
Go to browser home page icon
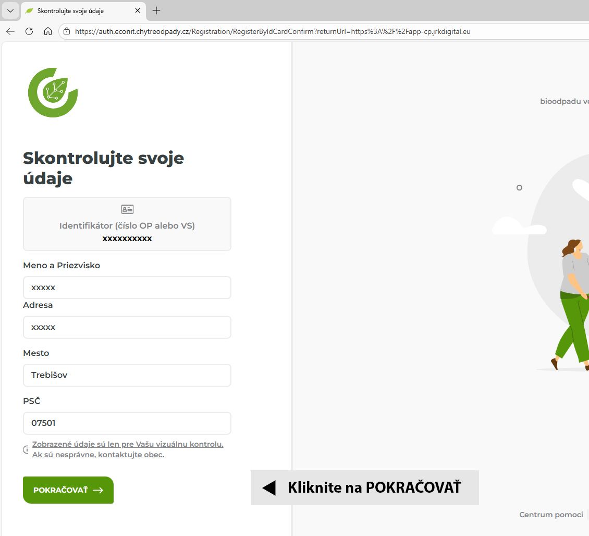(x=48, y=32)
